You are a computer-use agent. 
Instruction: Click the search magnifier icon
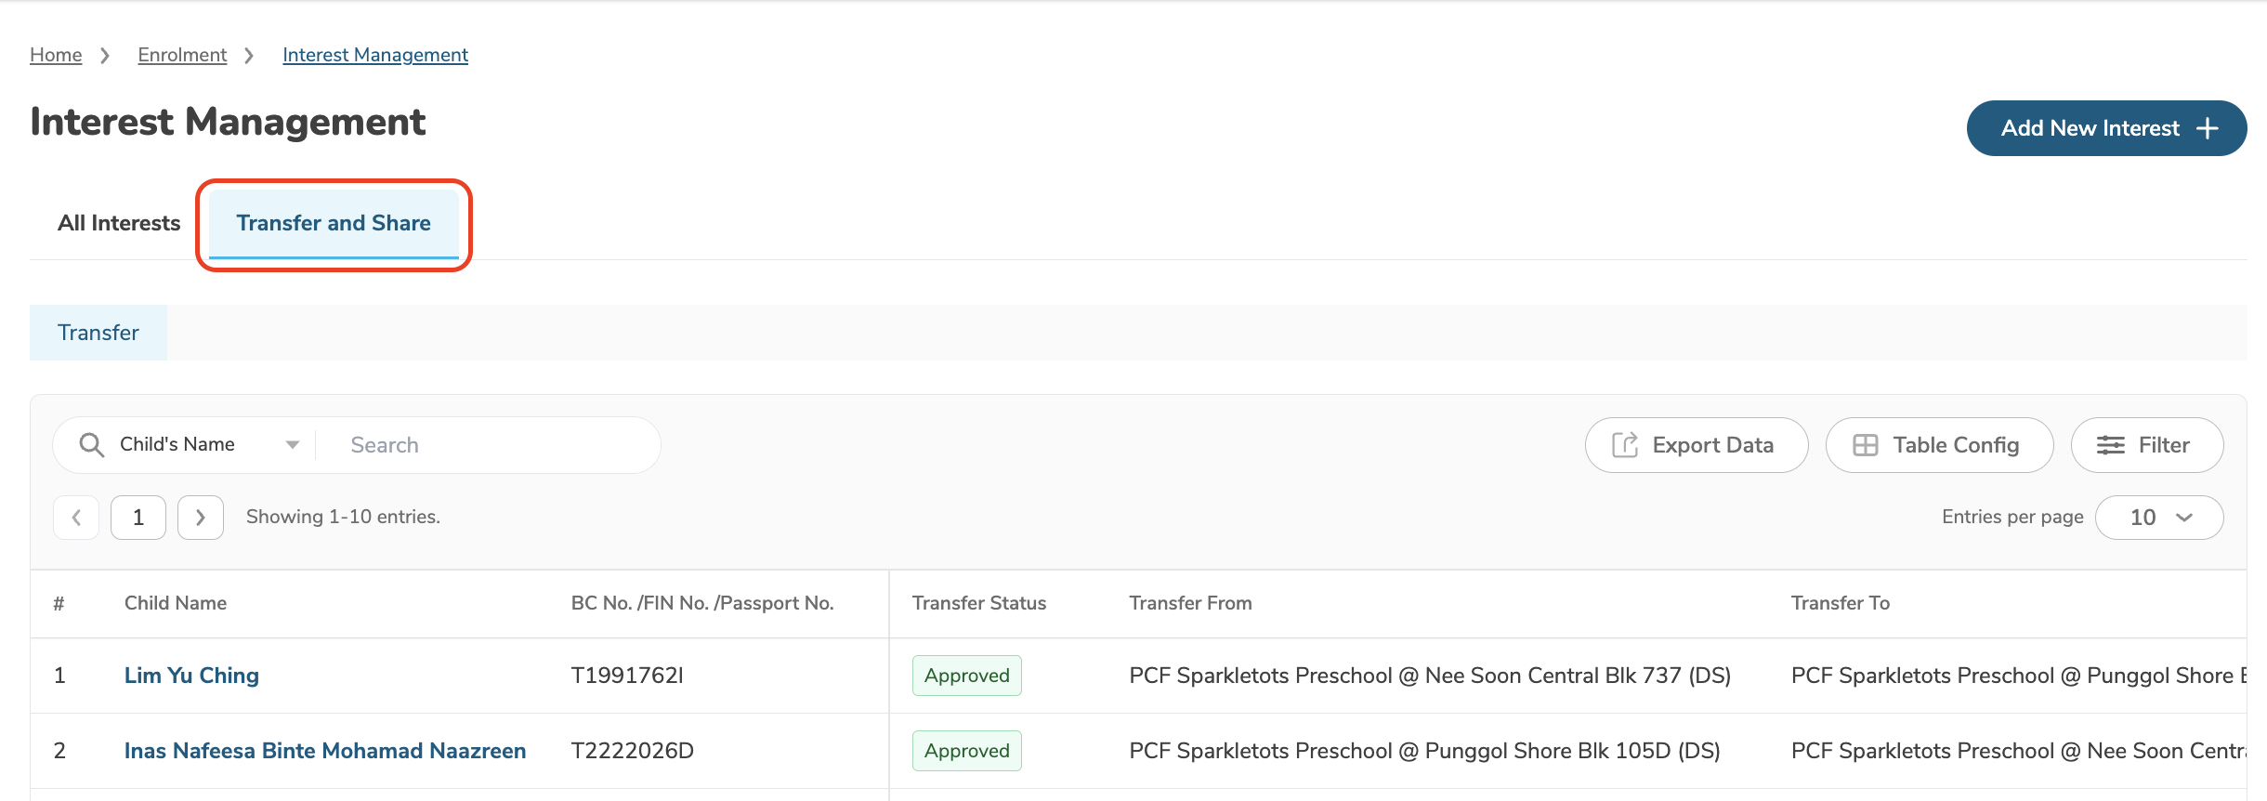[91, 445]
